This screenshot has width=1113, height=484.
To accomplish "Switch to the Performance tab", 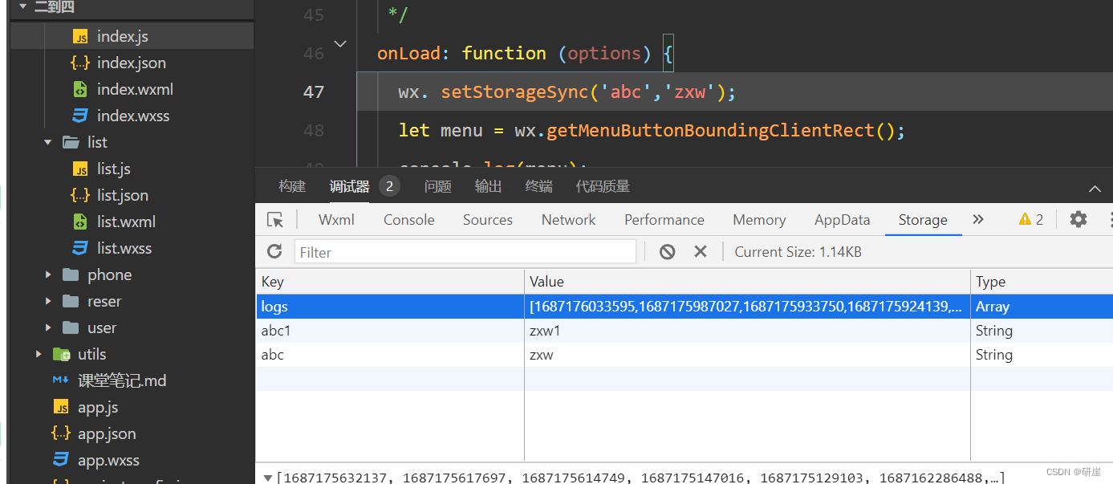I will pyautogui.click(x=664, y=220).
